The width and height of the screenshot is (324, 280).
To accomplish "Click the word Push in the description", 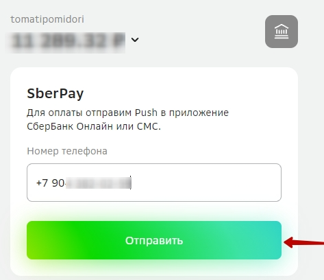I will 146,113.
